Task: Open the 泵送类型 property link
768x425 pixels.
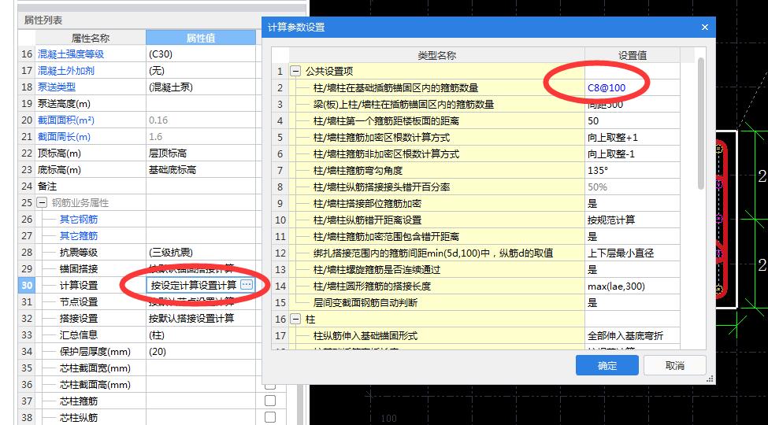Action: [x=57, y=87]
